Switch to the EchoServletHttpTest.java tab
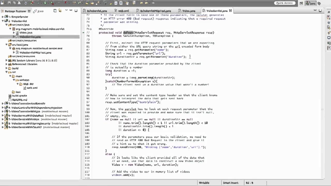The height and width of the screenshot is (186, 331). [x=154, y=11]
